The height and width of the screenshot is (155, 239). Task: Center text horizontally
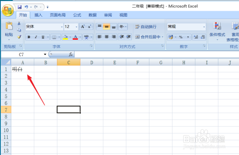coord(106,37)
